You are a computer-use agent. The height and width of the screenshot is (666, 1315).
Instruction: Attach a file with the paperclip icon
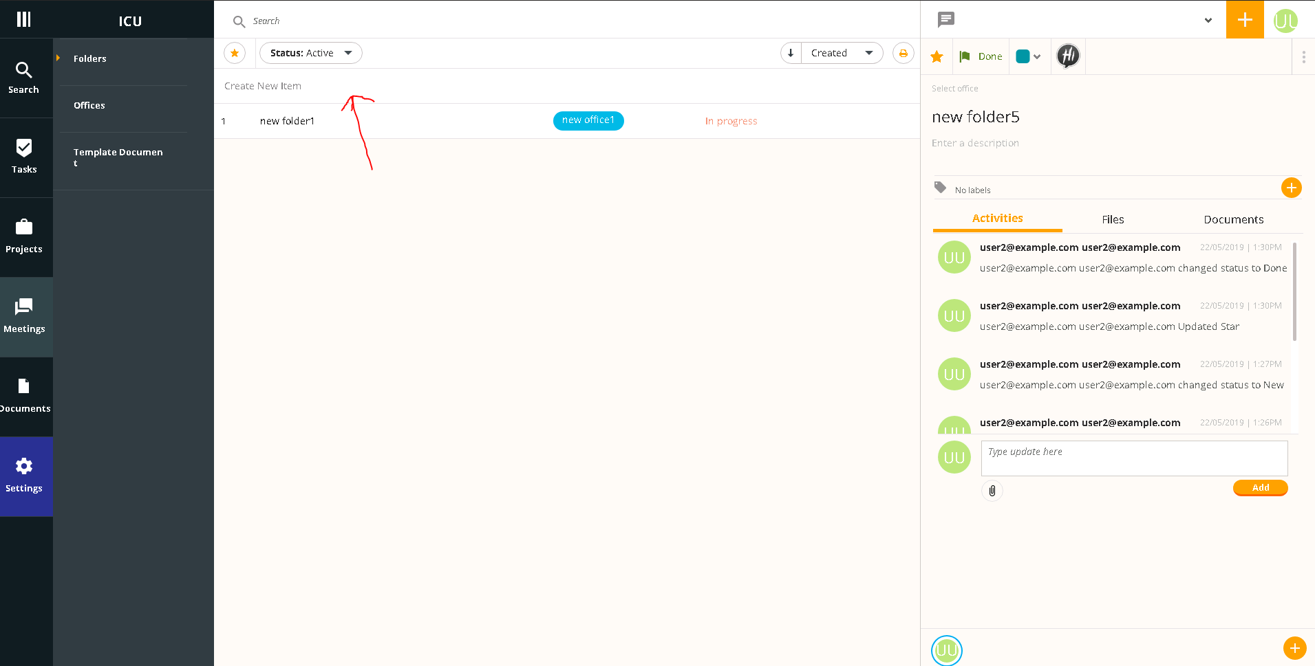click(x=992, y=491)
